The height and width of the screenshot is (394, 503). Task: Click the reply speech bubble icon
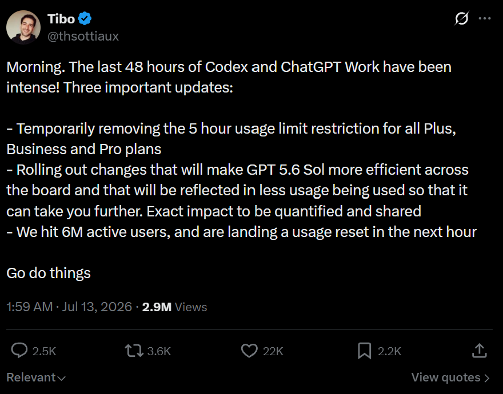pos(19,351)
